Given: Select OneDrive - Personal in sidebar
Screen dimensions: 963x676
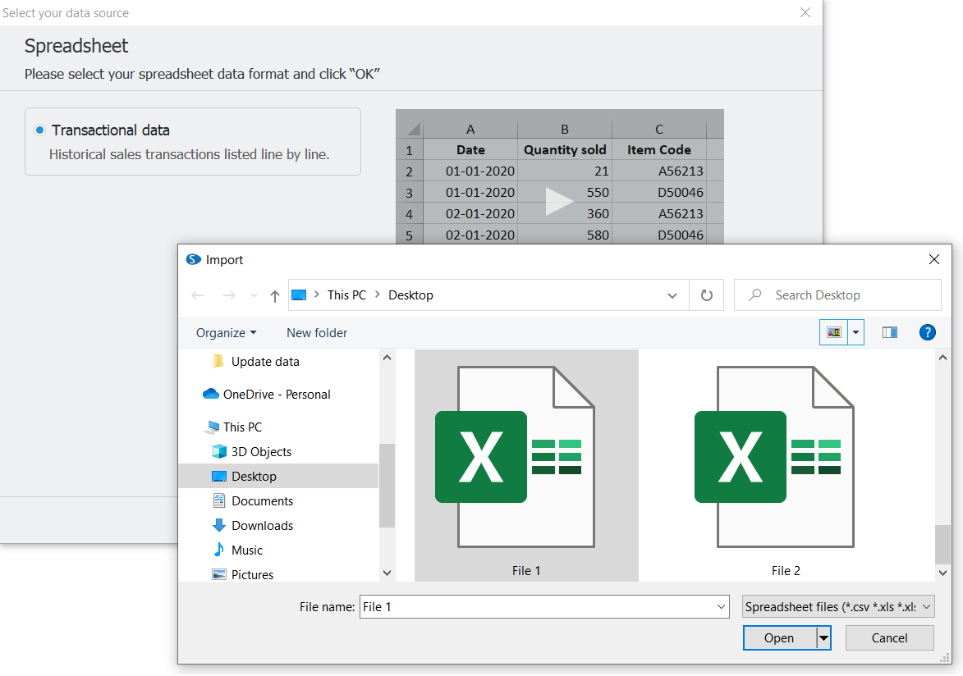Looking at the screenshot, I should (x=276, y=395).
